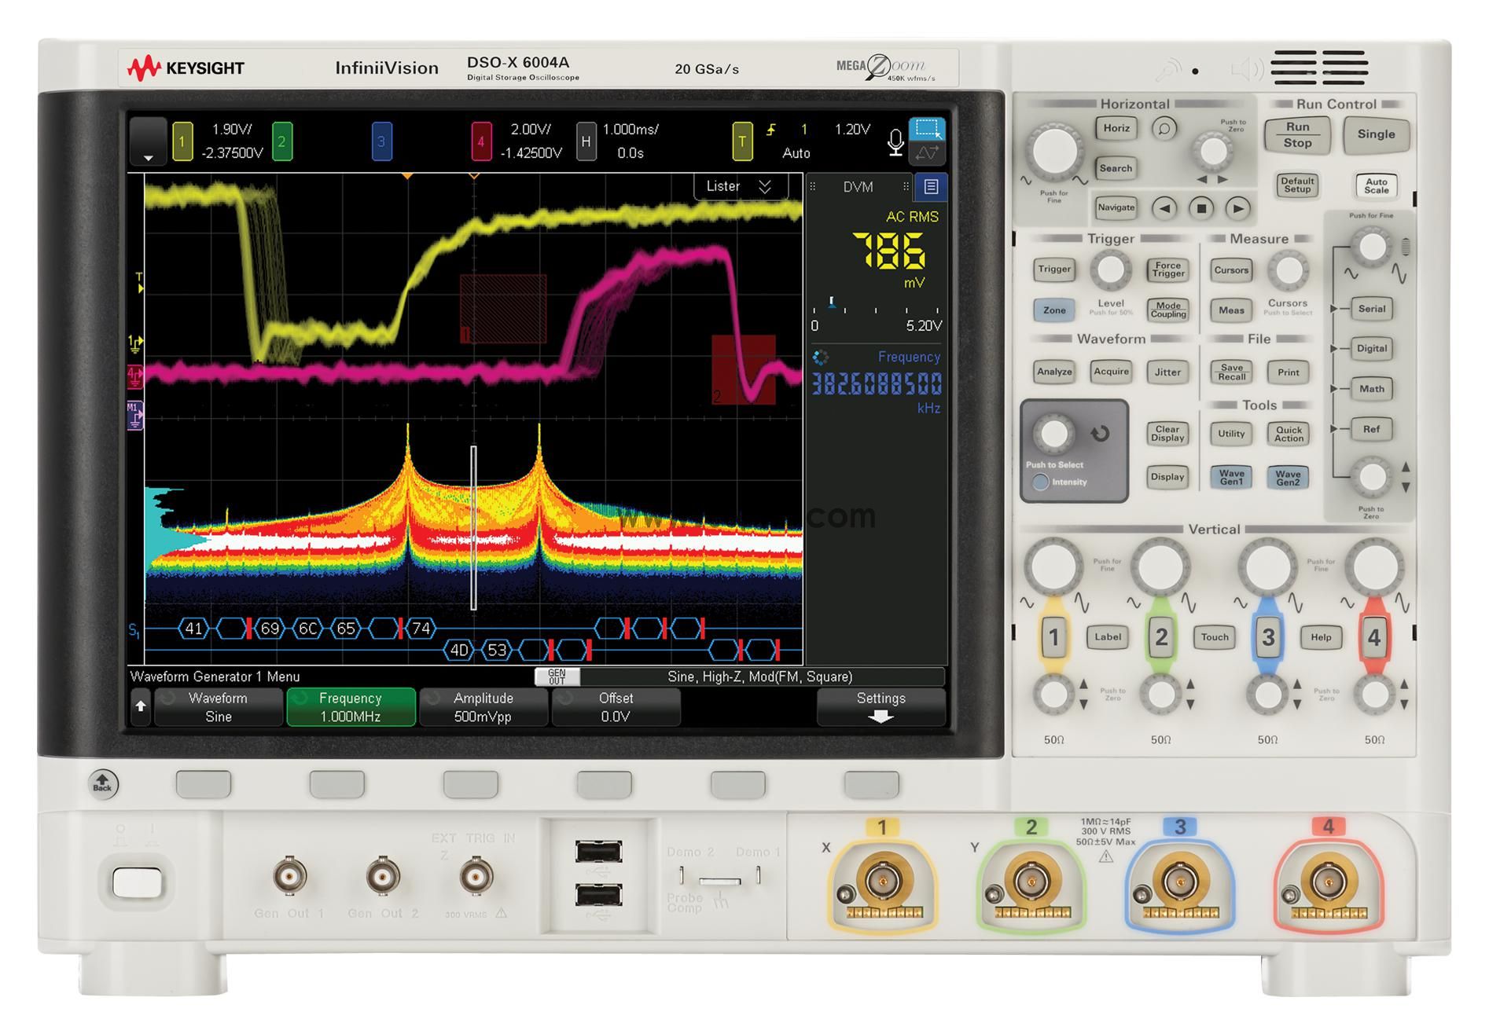Viewport: 1489px width, 1034px height.
Task: Tap the microphone voice icon
Action: tap(895, 142)
